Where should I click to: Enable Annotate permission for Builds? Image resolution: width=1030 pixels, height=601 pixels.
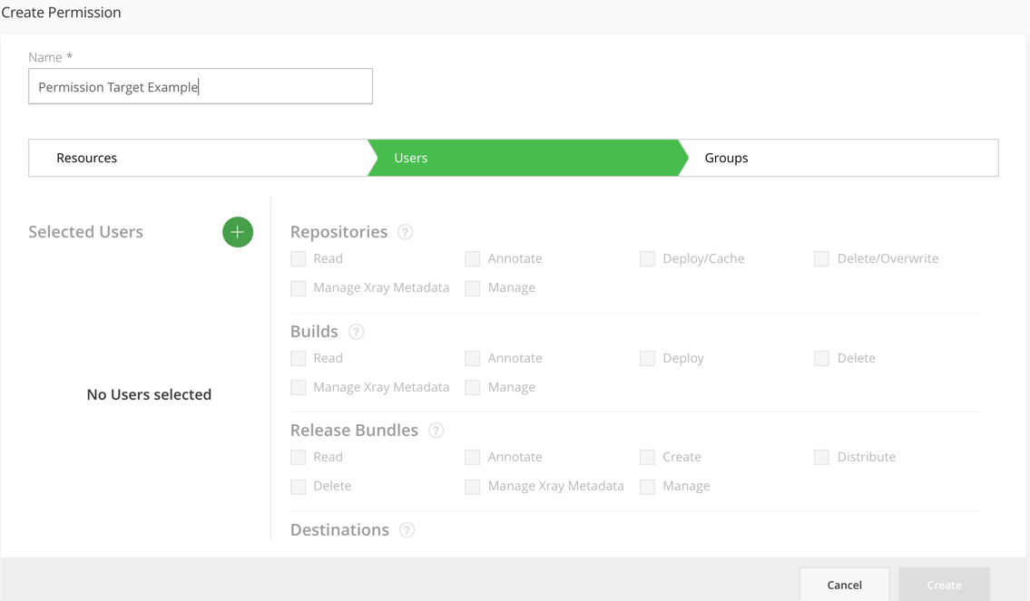pyautogui.click(x=472, y=358)
